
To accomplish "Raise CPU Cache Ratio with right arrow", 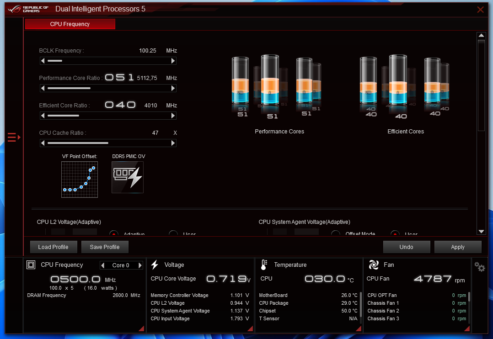I will [173, 143].
